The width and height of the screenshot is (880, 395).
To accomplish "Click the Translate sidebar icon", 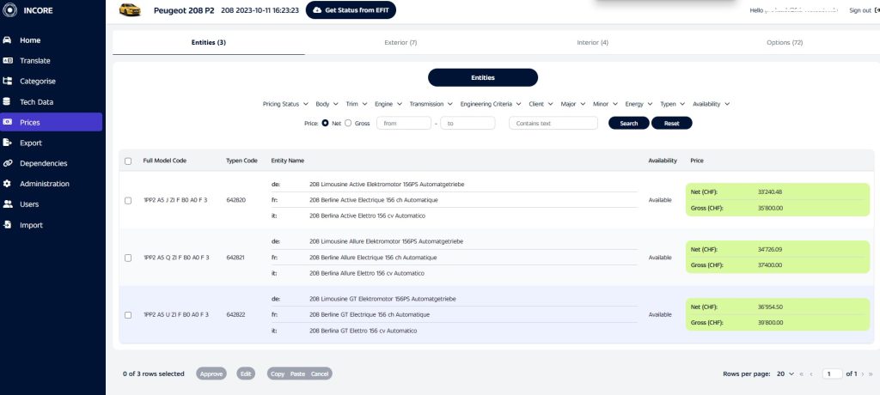I will [x=7, y=61].
